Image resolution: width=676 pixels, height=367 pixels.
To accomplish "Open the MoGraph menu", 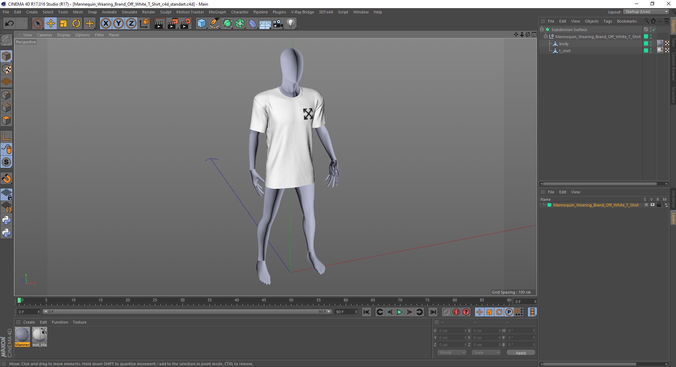I will tap(217, 12).
